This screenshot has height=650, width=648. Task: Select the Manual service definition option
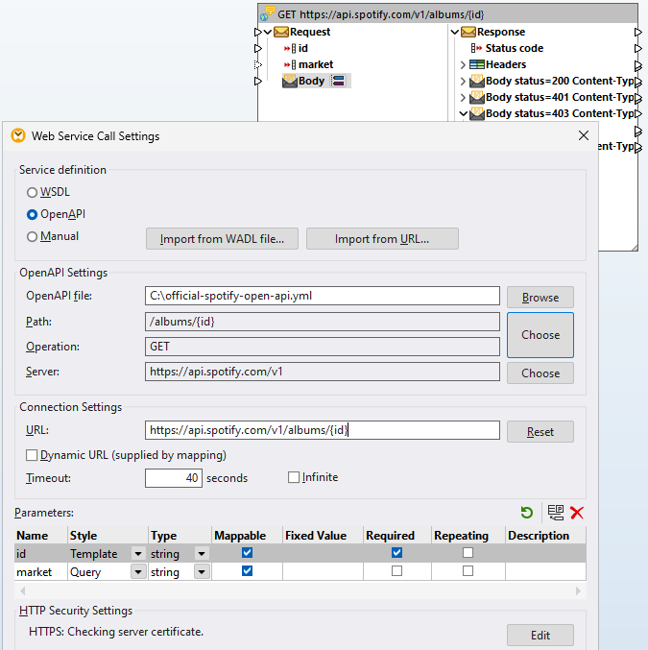point(33,236)
